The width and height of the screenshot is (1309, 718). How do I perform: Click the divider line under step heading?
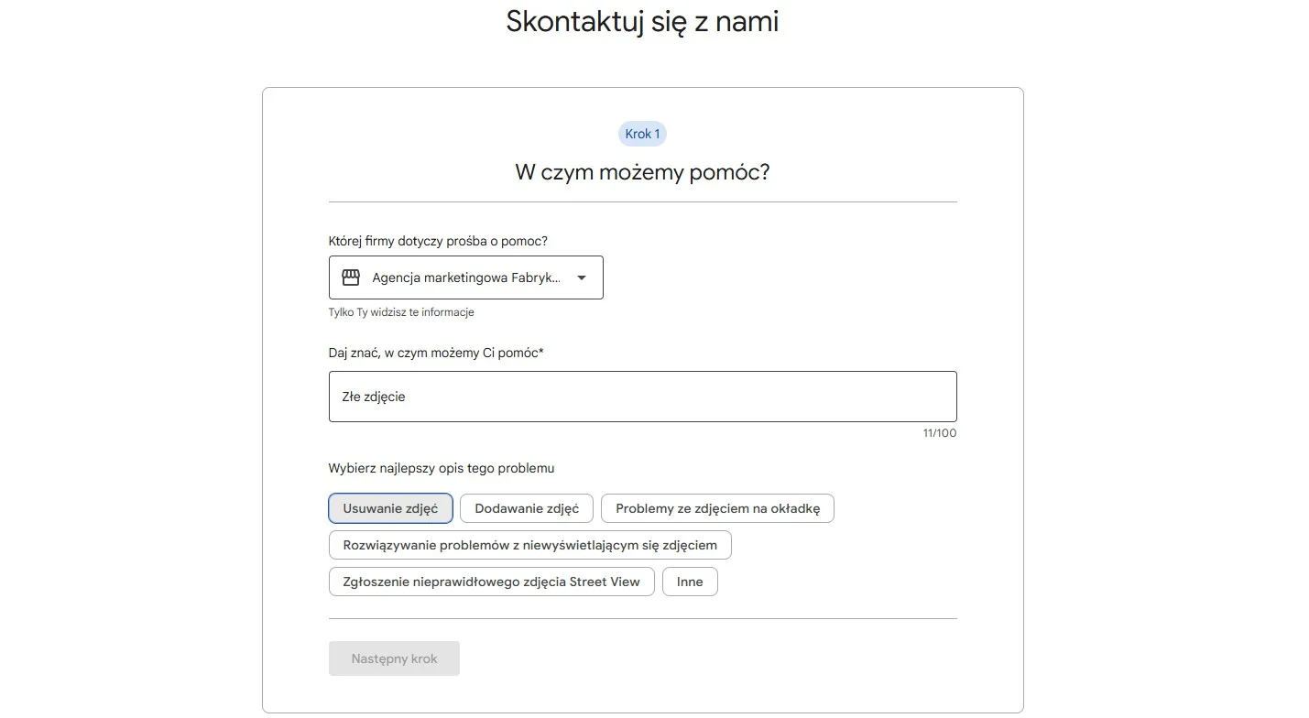click(642, 201)
